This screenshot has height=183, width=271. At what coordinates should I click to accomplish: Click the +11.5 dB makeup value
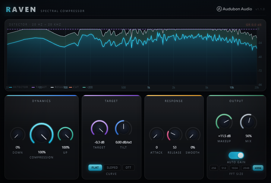pos(224,136)
